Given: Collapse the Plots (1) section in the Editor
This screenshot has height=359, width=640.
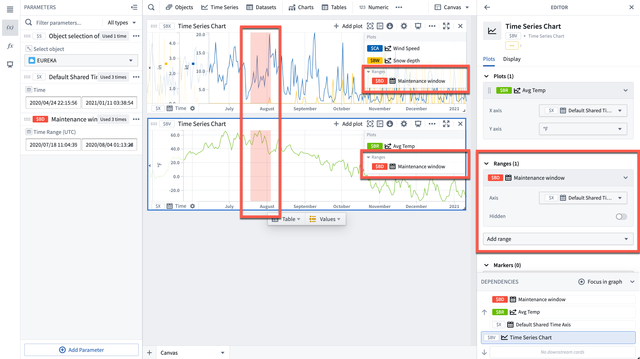Looking at the screenshot, I should click(486, 76).
